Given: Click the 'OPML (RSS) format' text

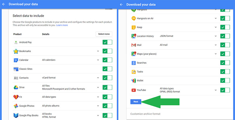Looking at the screenshot, I should click(170, 92).
